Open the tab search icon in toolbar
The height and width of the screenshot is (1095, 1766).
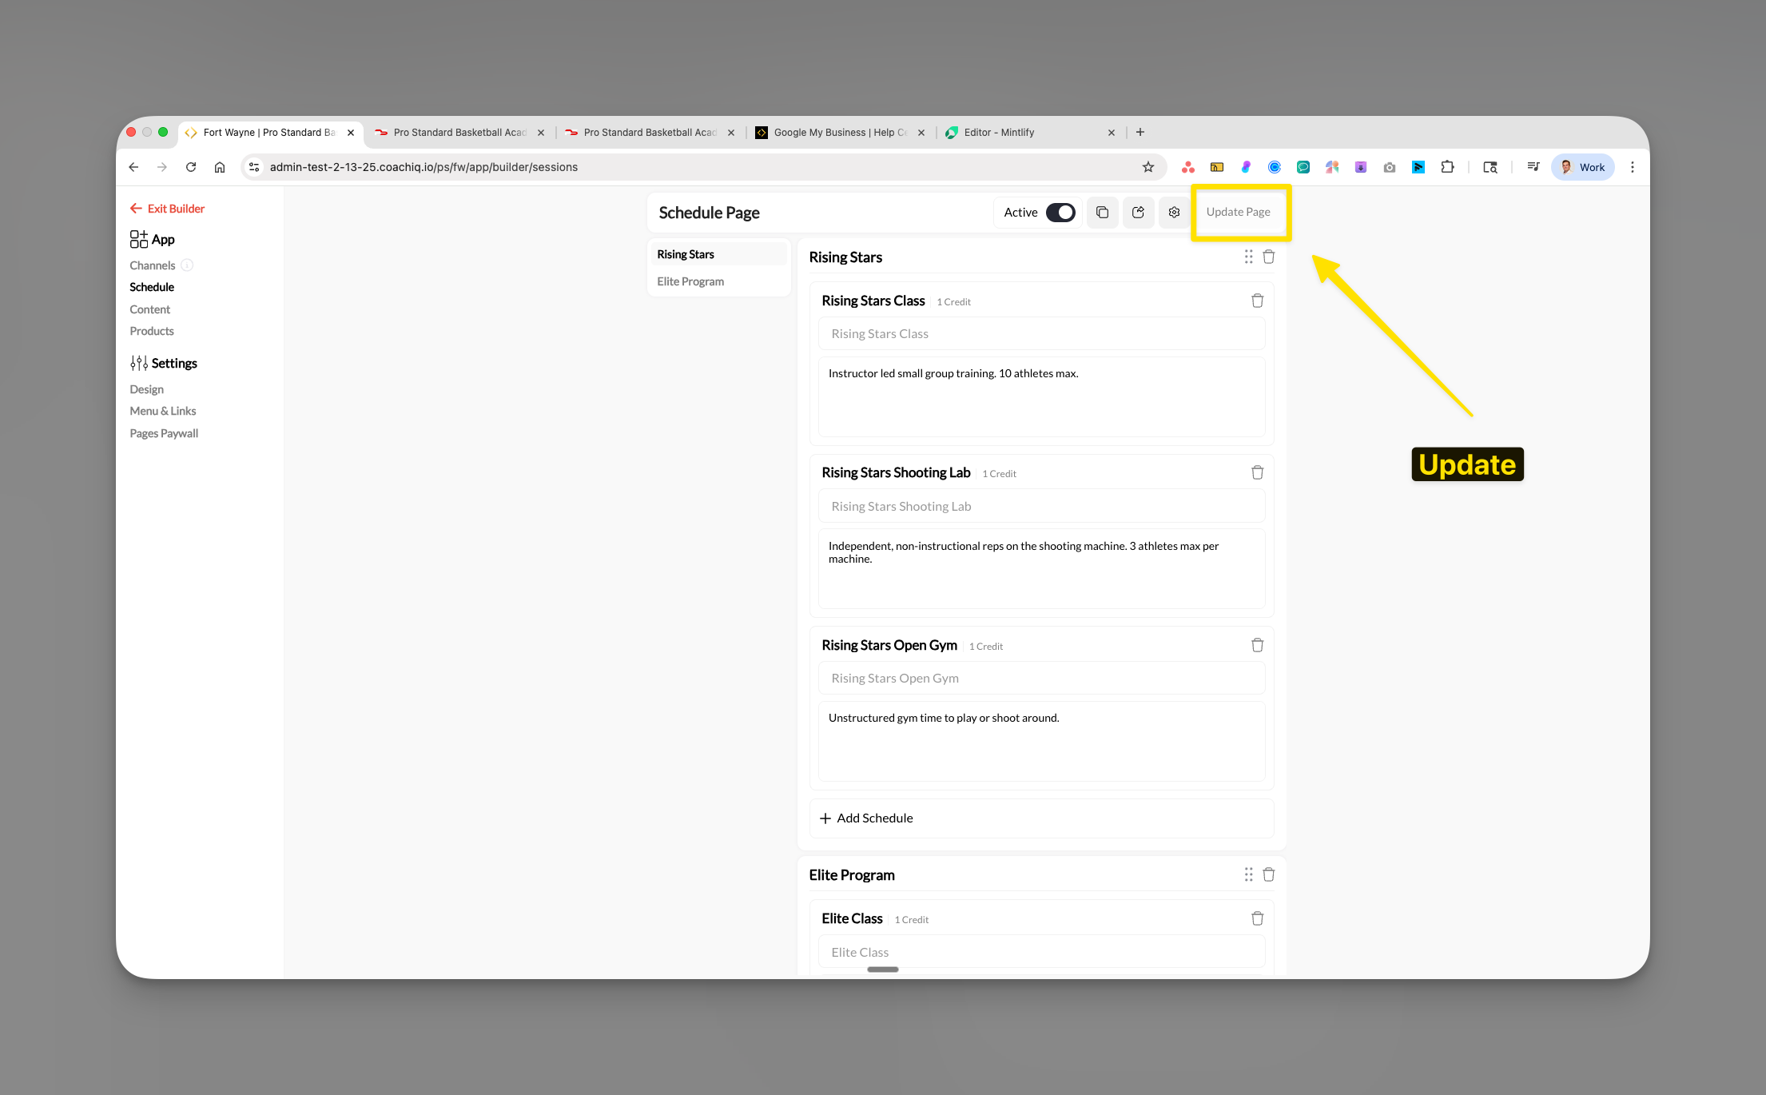click(x=1490, y=166)
